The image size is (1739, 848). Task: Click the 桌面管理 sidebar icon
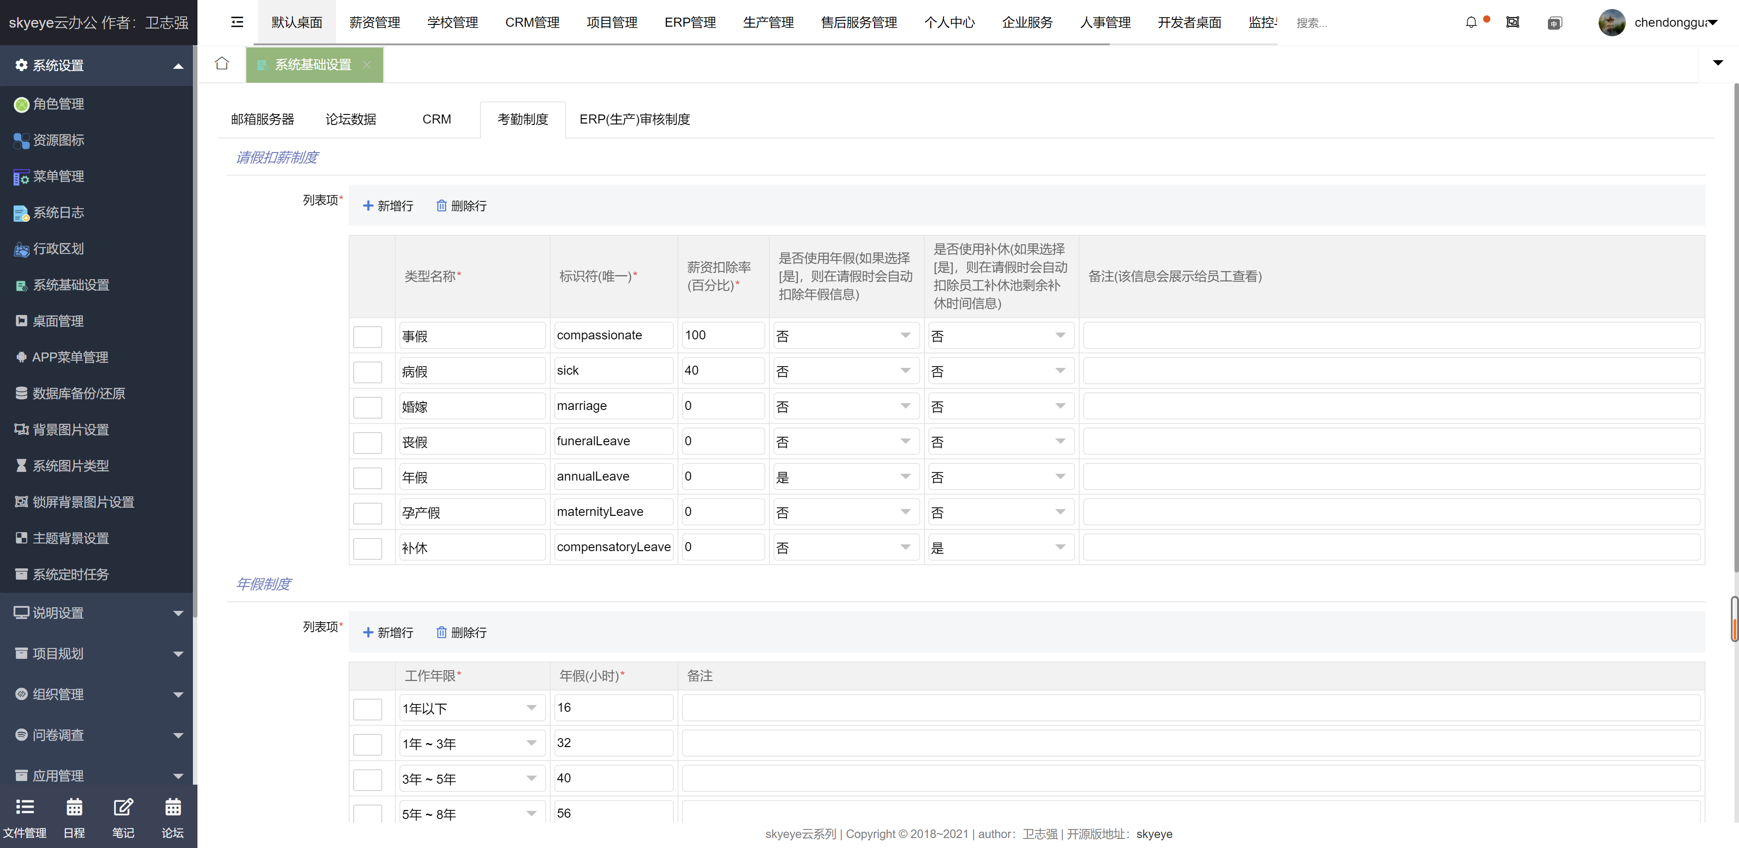[21, 320]
